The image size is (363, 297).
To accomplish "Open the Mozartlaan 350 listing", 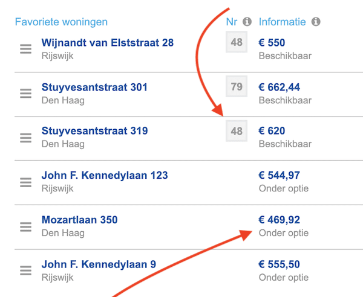I will [x=80, y=220].
